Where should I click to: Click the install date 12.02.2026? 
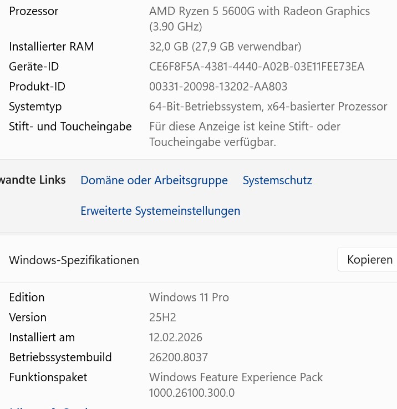click(x=176, y=337)
